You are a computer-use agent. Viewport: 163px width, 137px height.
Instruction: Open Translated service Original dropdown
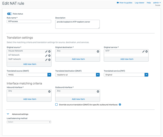(x=146, y=74)
